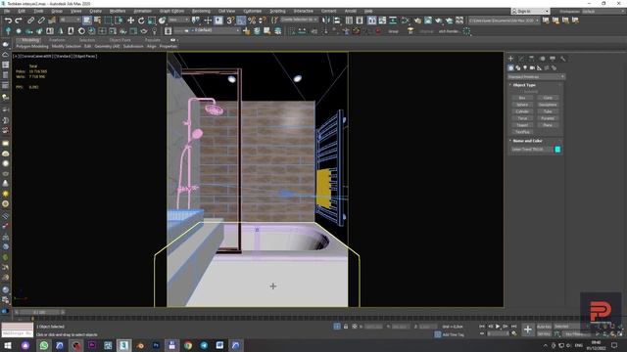Open Select by Name dialog icon
Viewport: 627px width, 352px height.
(x=97, y=20)
